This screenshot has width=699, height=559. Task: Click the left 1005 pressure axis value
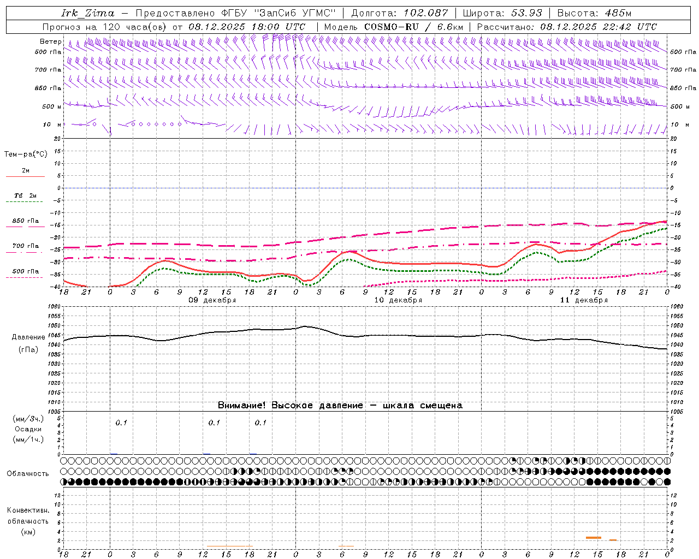pos(54,412)
